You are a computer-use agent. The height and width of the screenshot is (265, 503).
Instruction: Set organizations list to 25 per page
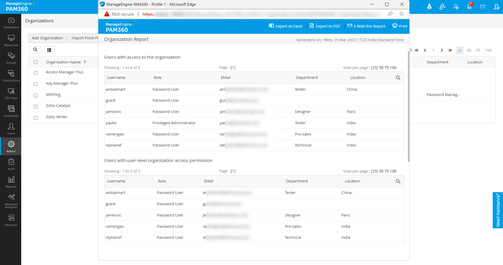click(x=459, y=51)
